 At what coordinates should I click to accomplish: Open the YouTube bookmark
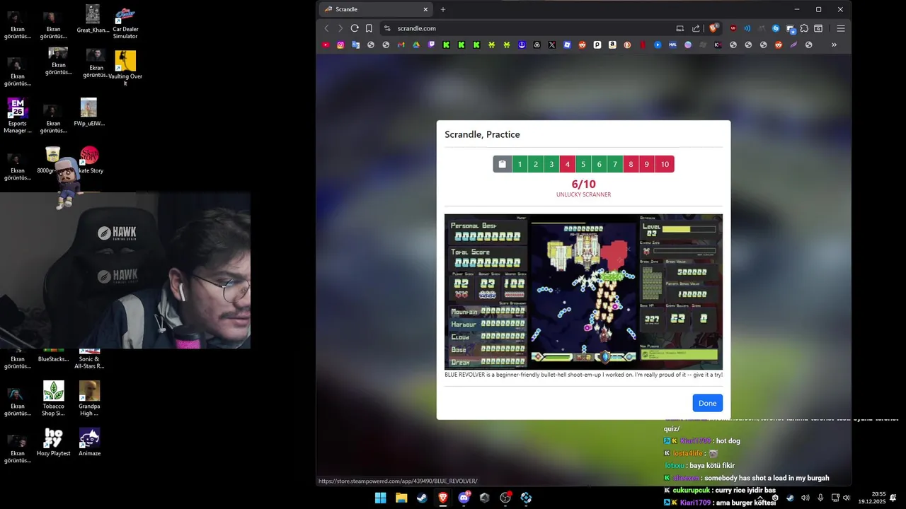pyautogui.click(x=326, y=45)
